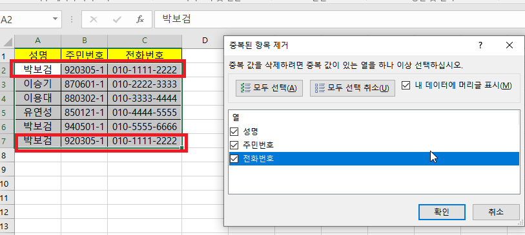The width and height of the screenshot is (525, 235).
Task: Click 박보검 cell in row 6
Action: (x=38, y=126)
